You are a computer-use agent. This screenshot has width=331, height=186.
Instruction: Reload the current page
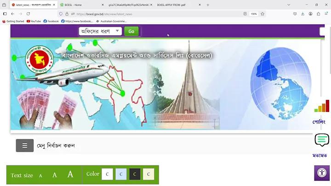tap(28, 14)
